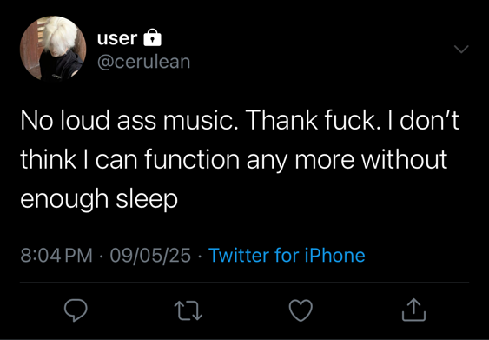Click the words "I don't" ending the first line
Image resolution: width=489 pixels, height=340 pixels.
click(423, 120)
